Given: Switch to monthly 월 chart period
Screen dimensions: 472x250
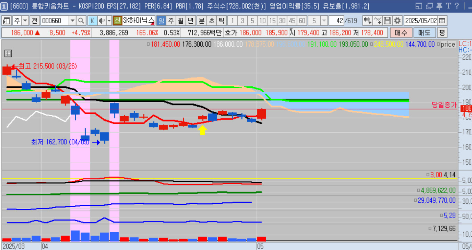Looking at the screenshot, I should tap(181, 21).
